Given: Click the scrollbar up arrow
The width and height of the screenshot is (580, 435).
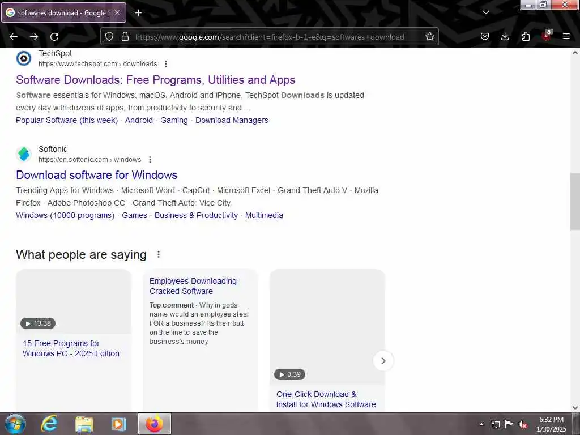Looking at the screenshot, I should pyautogui.click(x=575, y=53).
